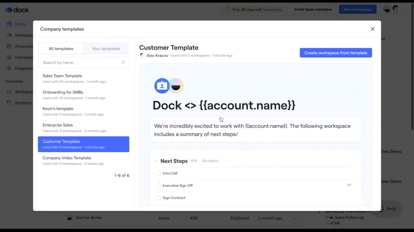Select Enterprise Sales template
Screen dimensions: 414x232
pyautogui.click(x=83, y=128)
